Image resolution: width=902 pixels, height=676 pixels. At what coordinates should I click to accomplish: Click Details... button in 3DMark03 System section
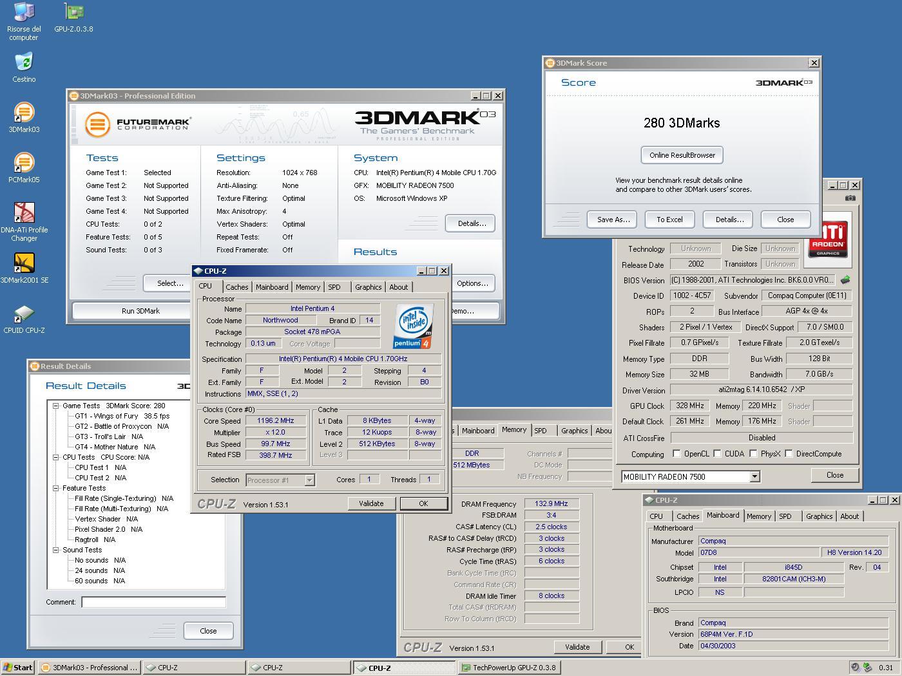472,223
